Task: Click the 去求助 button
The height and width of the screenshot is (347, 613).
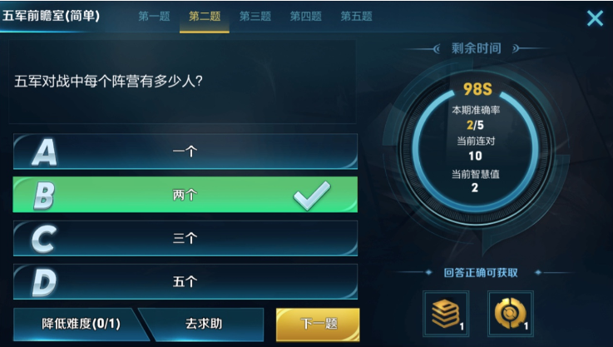Action: click(203, 324)
